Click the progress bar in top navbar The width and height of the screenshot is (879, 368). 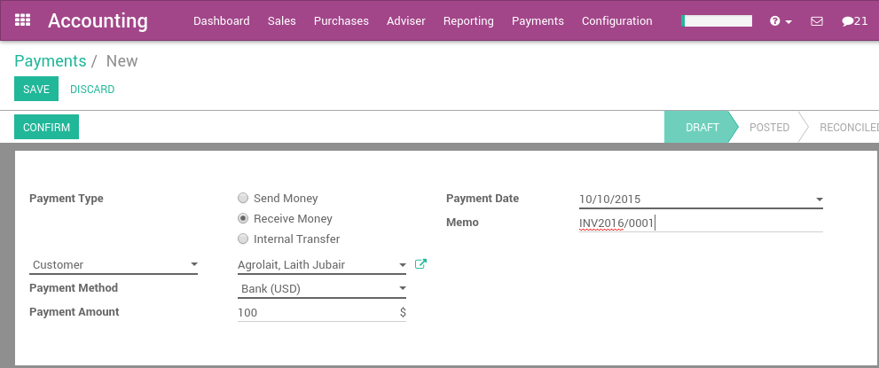click(x=717, y=21)
